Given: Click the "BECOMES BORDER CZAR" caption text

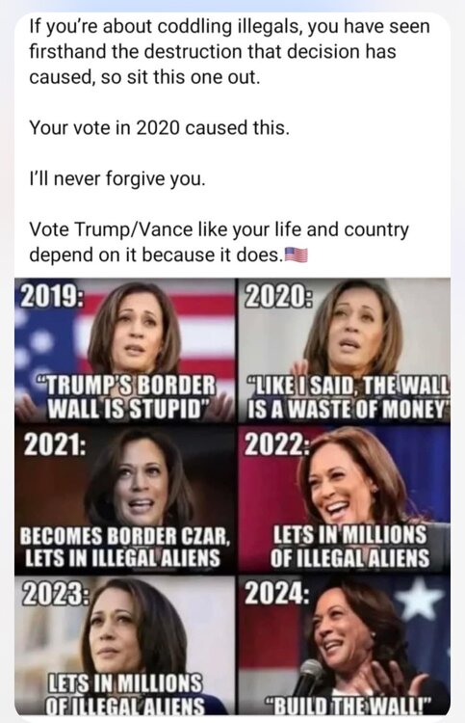Looking at the screenshot, I should [124, 535].
